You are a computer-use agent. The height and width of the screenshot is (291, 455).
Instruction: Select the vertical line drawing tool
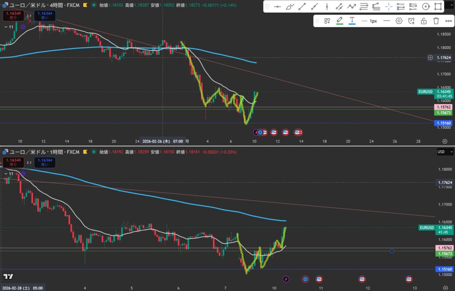click(x=327, y=7)
